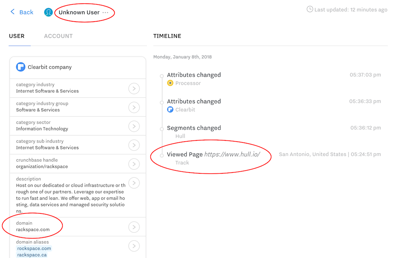Click the rackspace.com domain value
This screenshot has width=402, height=258.
click(33, 230)
